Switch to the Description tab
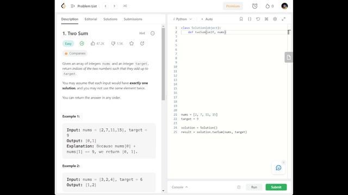The width and height of the screenshot is (348, 195). click(x=70, y=19)
